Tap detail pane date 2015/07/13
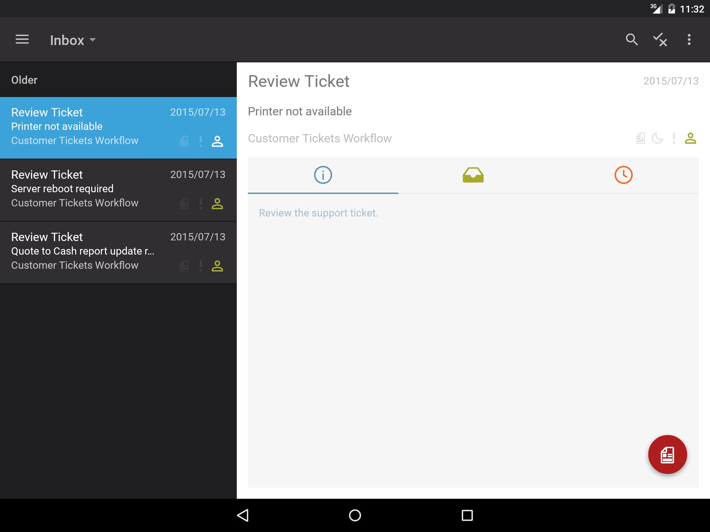 pos(671,81)
